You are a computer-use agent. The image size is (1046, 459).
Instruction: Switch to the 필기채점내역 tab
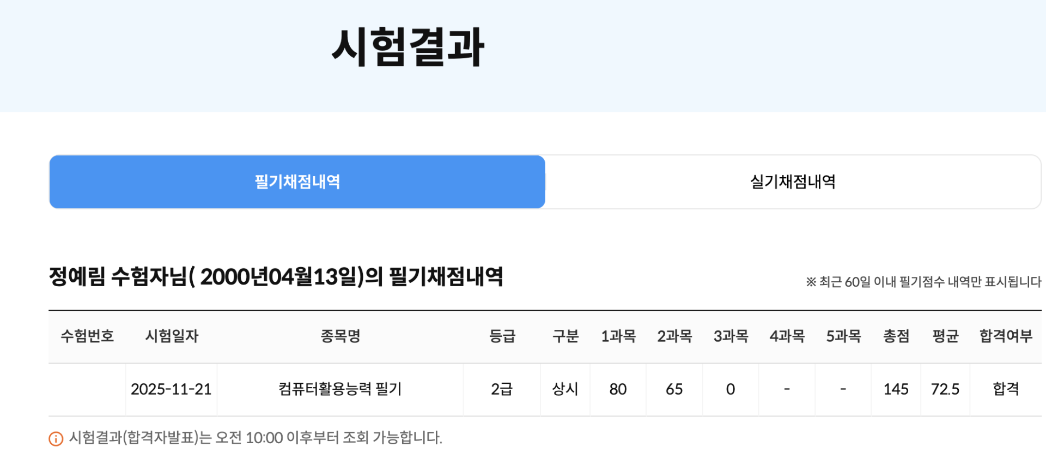297,182
